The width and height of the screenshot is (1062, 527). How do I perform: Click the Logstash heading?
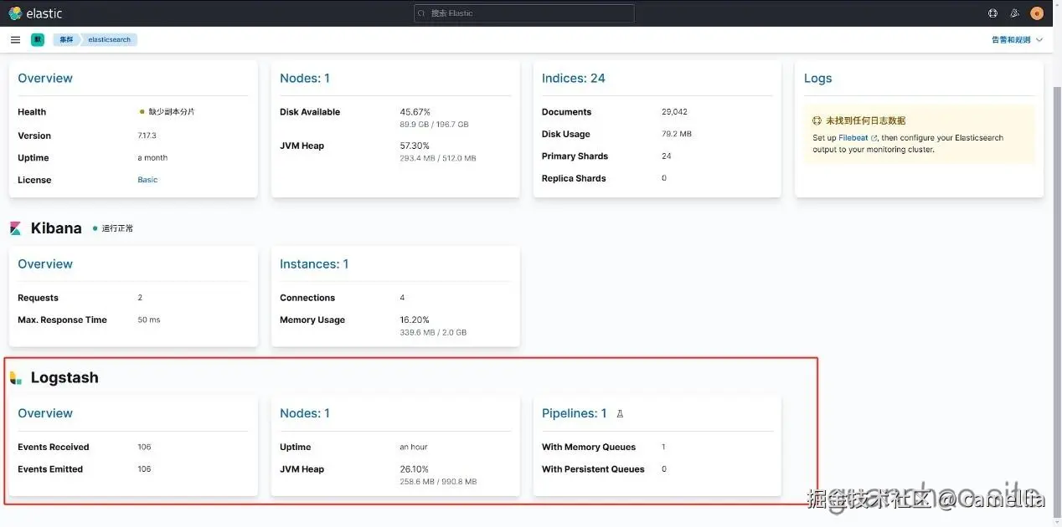click(x=64, y=378)
